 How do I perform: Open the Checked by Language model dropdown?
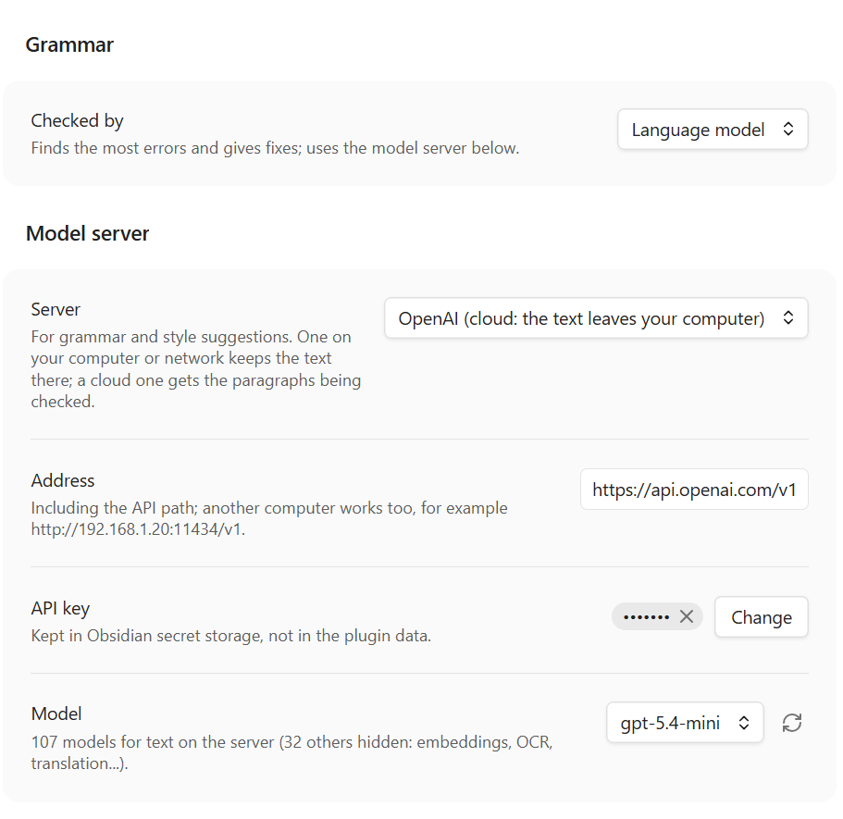713,129
